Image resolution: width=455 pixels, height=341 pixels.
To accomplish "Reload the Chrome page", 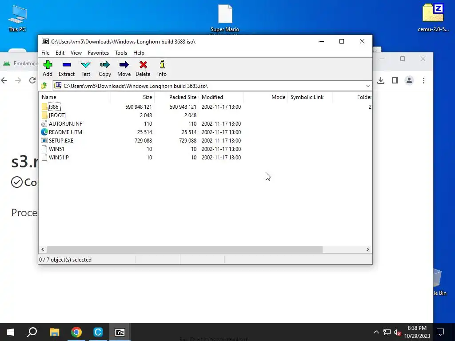I will [32, 80].
